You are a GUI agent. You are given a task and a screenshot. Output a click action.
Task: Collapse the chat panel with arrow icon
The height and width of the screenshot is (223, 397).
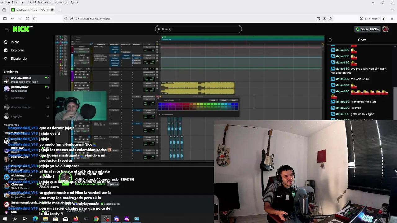[x=331, y=40]
